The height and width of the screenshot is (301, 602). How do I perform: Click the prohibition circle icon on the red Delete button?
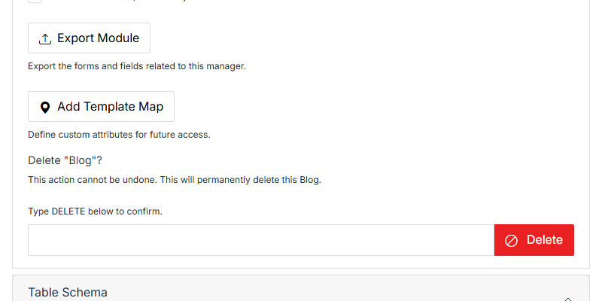[x=511, y=241]
